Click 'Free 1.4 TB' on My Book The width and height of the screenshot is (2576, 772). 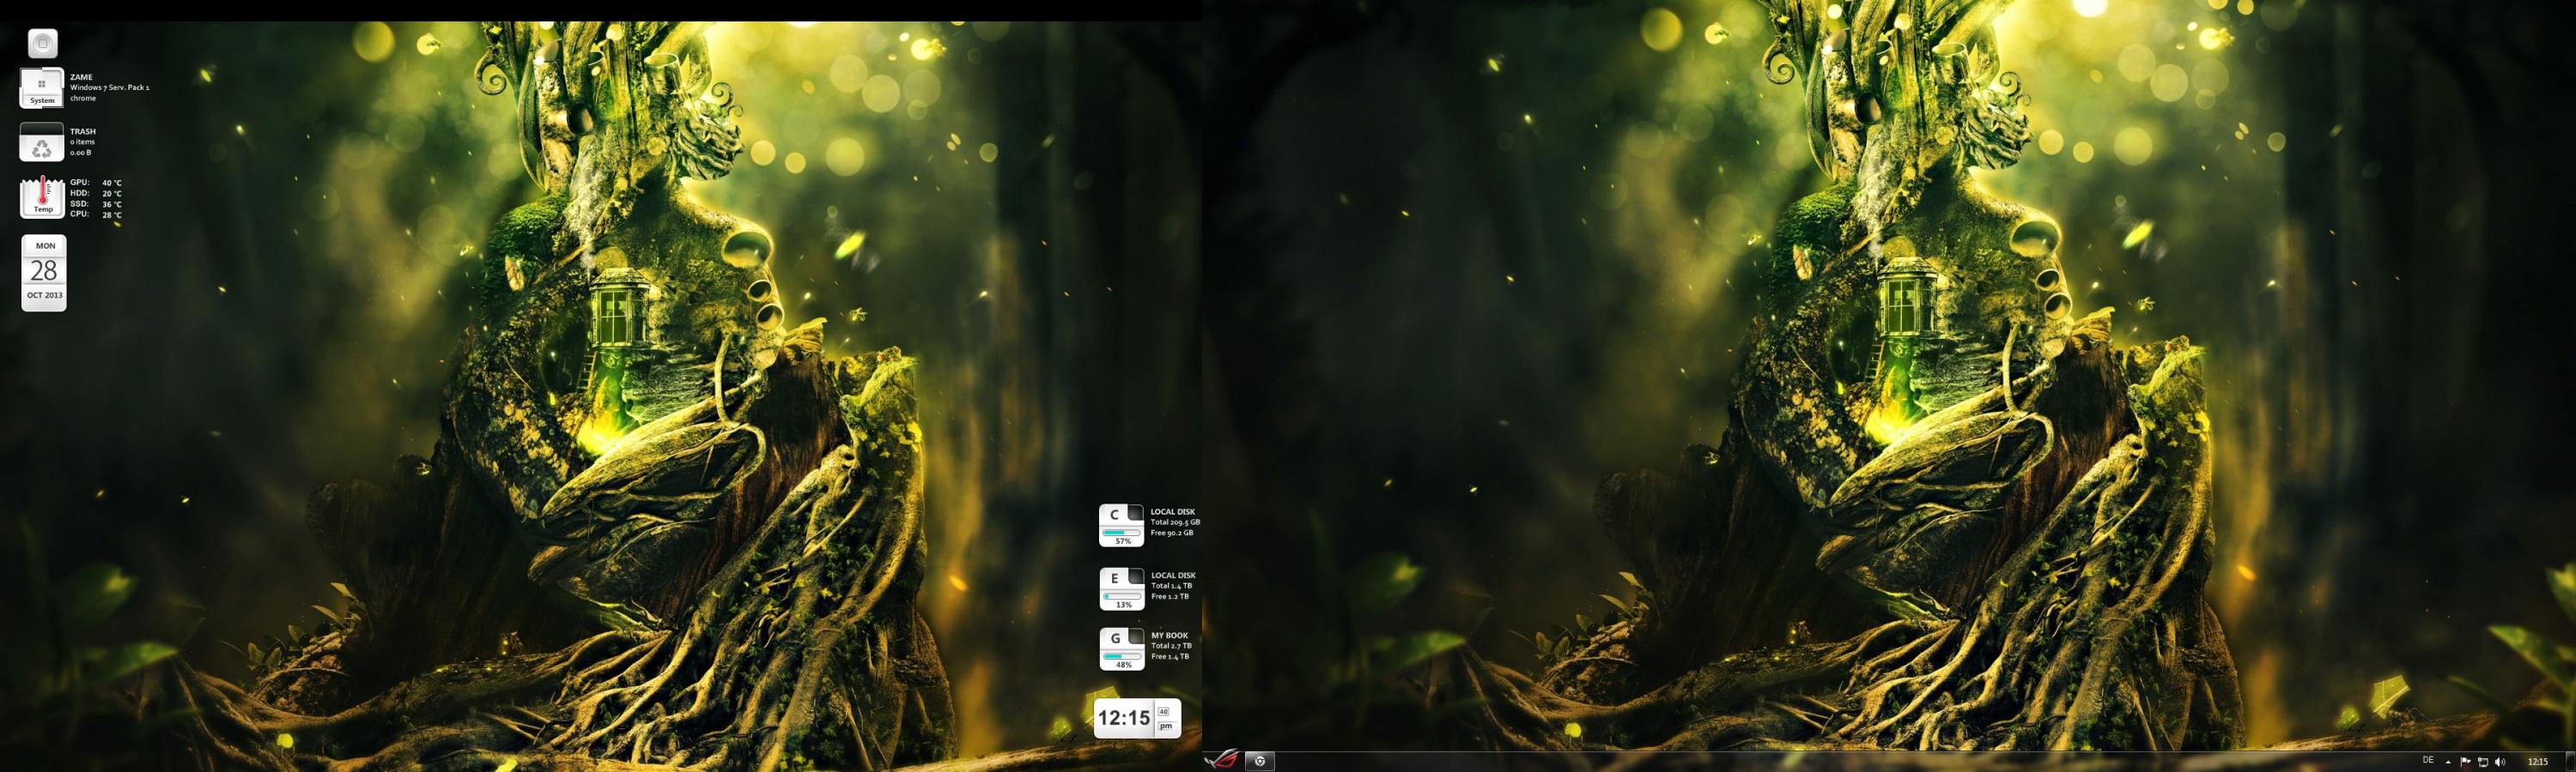[x=1170, y=656]
